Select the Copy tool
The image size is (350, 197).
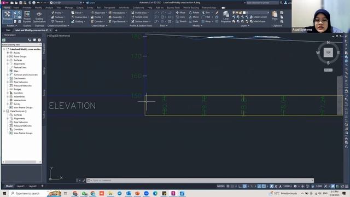pyautogui.click(x=180, y=17)
